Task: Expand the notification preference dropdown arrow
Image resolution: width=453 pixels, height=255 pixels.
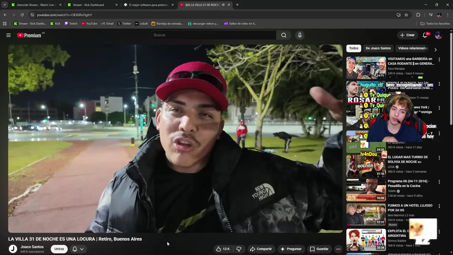Action: point(82,249)
